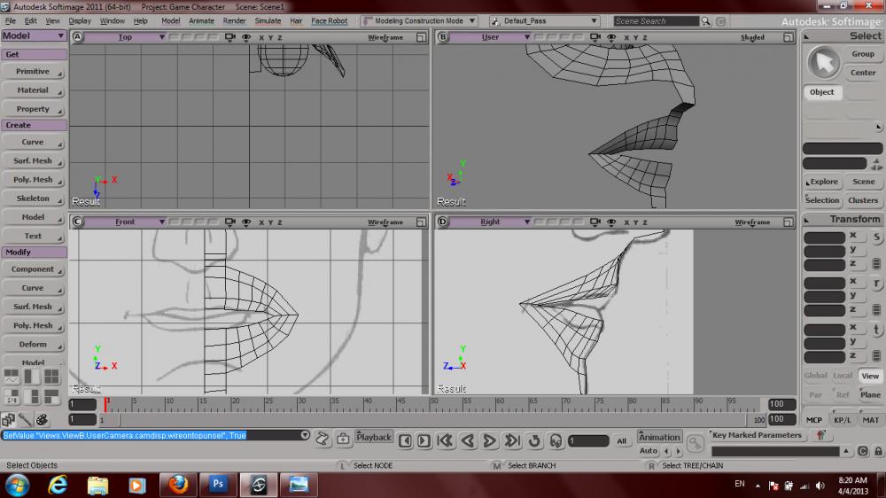
Task: Launch Photoshop from the Windows taskbar
Action: 217,485
